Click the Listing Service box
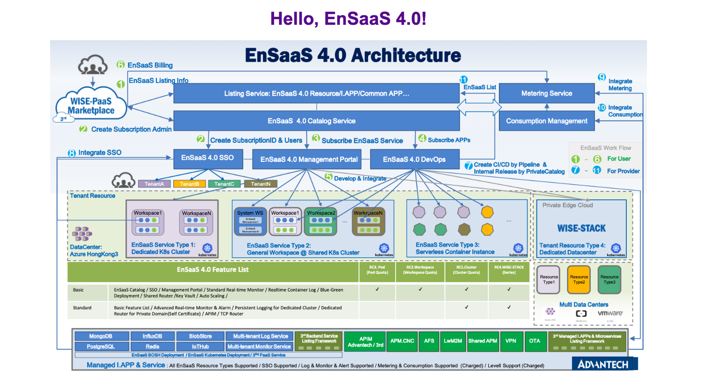 pos(317,94)
